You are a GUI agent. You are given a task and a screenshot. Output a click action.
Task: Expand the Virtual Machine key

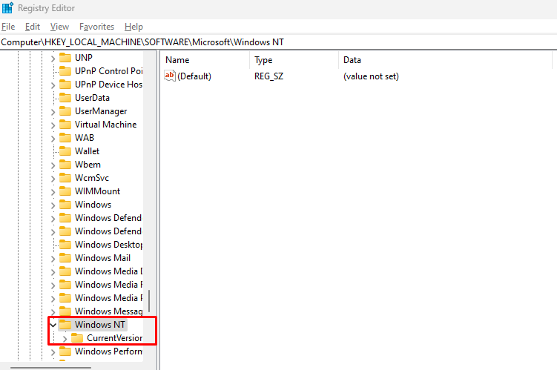(53, 125)
